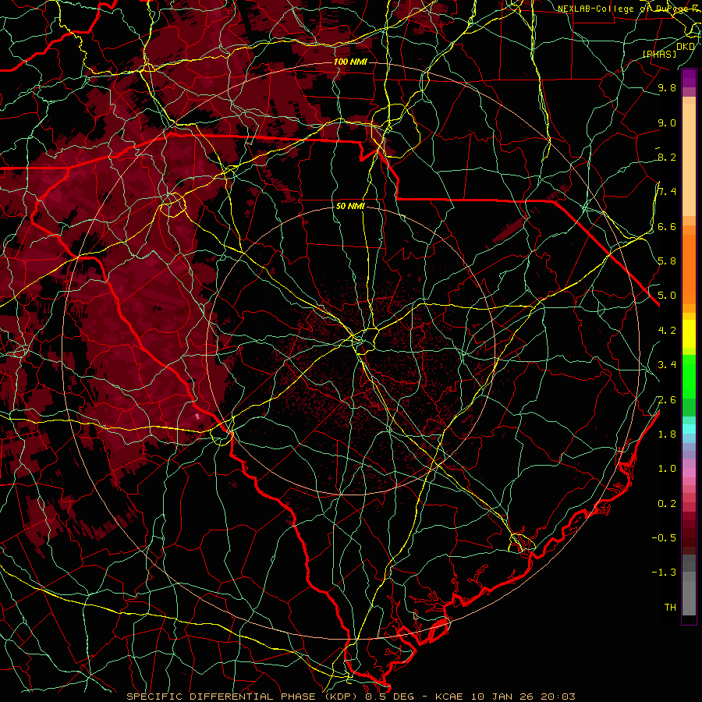Click the 5.0 value on the color scale
This screenshot has width=702, height=702.
(x=667, y=296)
